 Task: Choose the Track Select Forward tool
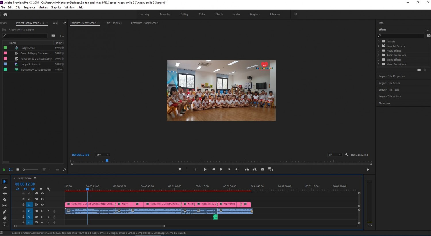click(x=5, y=187)
